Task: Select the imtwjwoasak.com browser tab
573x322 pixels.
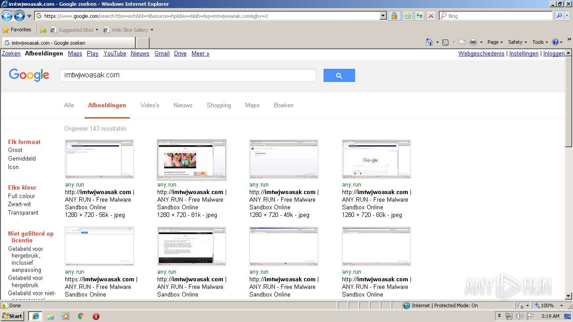Action: coord(68,43)
